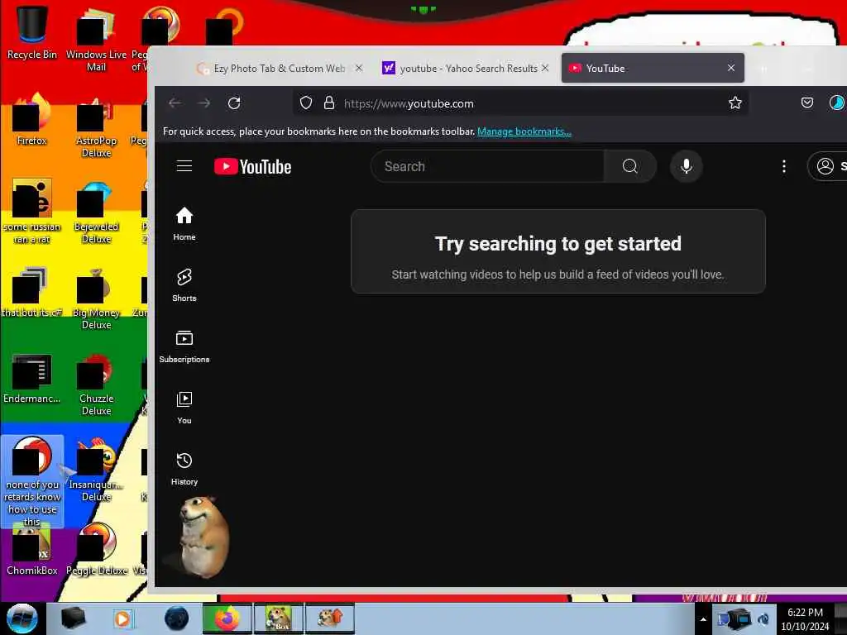847x635 pixels.
Task: Click the media player taskbar icon
Action: (x=123, y=618)
